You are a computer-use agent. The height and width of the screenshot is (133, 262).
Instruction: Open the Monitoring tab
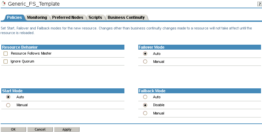pos(37,18)
